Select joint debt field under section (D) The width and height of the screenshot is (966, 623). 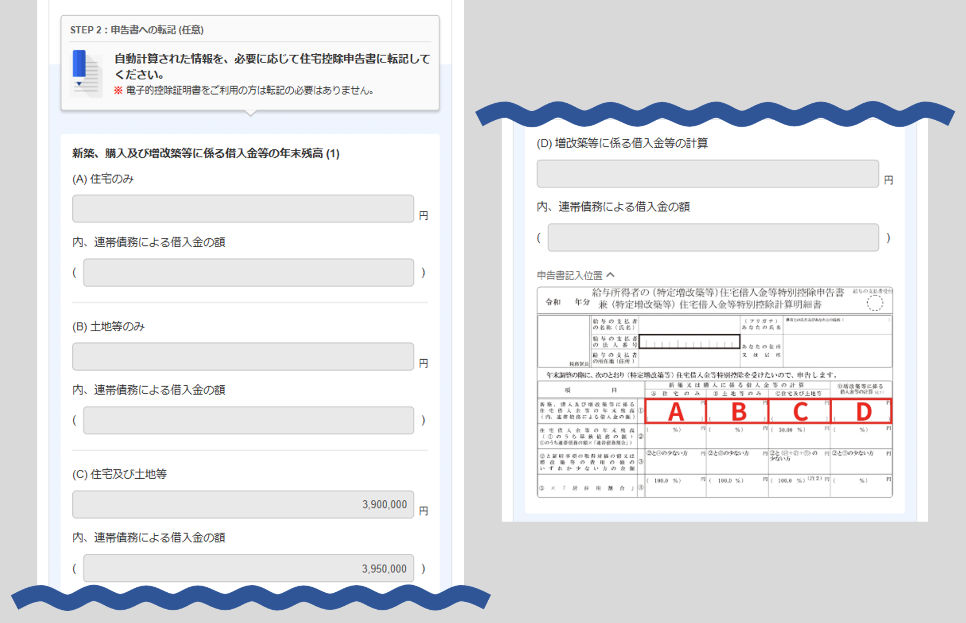click(713, 237)
